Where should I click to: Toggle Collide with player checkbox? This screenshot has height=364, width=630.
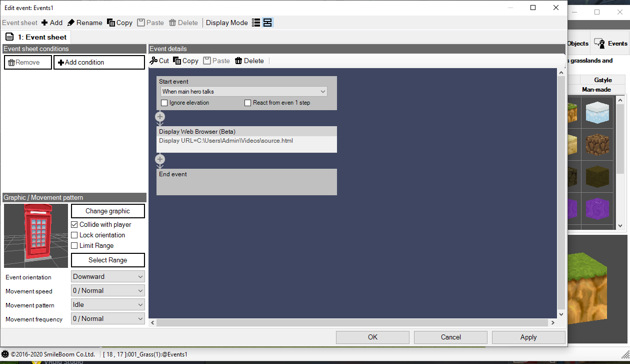point(74,224)
